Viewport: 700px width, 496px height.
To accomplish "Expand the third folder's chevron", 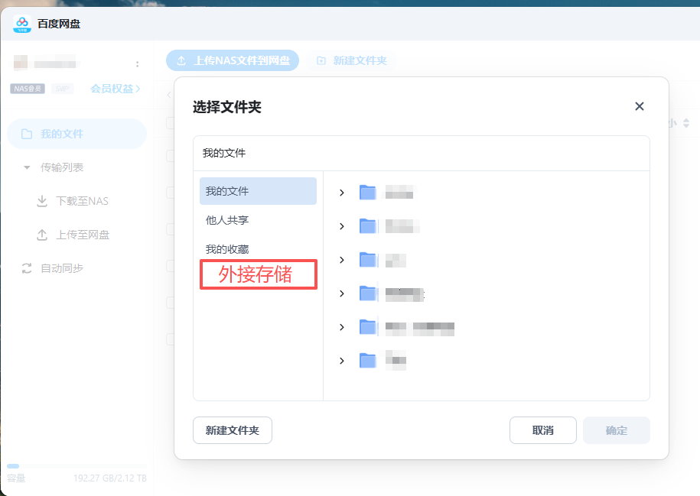I will [x=341, y=260].
